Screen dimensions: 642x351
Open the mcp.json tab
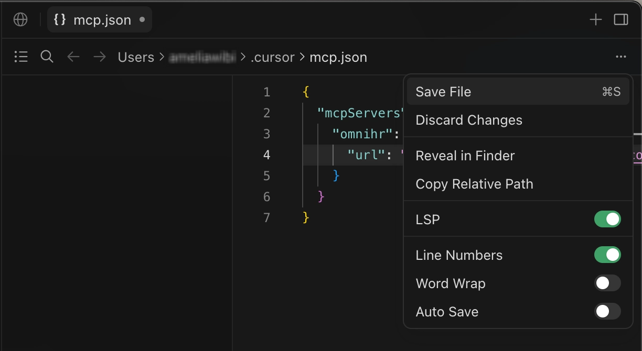tap(100, 20)
